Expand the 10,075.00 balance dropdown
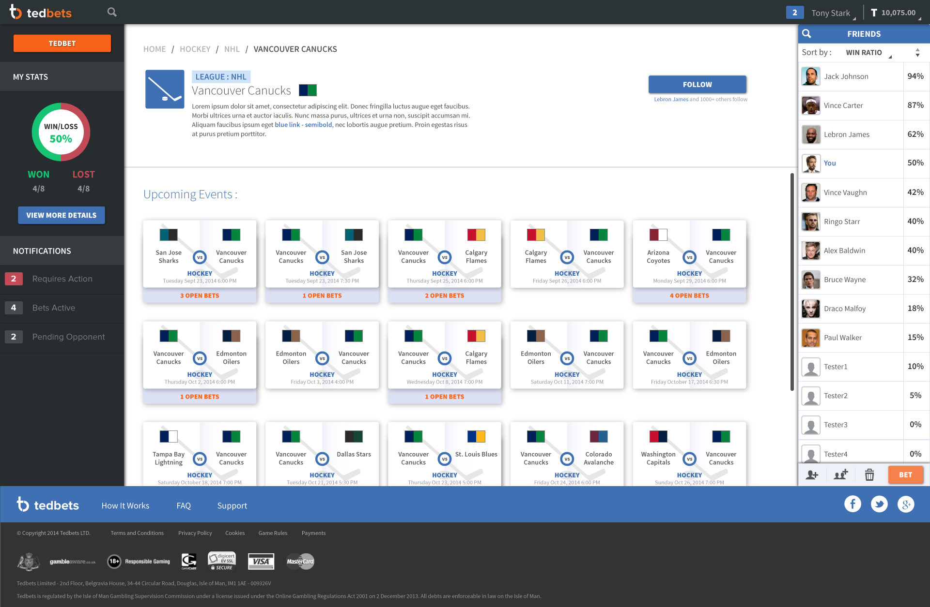Image resolution: width=930 pixels, height=607 pixels. click(898, 13)
